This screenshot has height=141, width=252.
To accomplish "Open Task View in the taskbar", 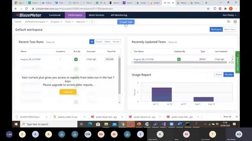I will (x=82, y=124).
